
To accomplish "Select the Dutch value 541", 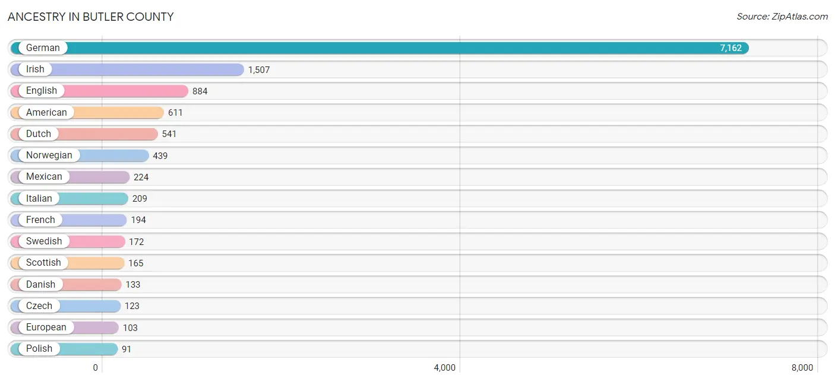I will pos(169,134).
